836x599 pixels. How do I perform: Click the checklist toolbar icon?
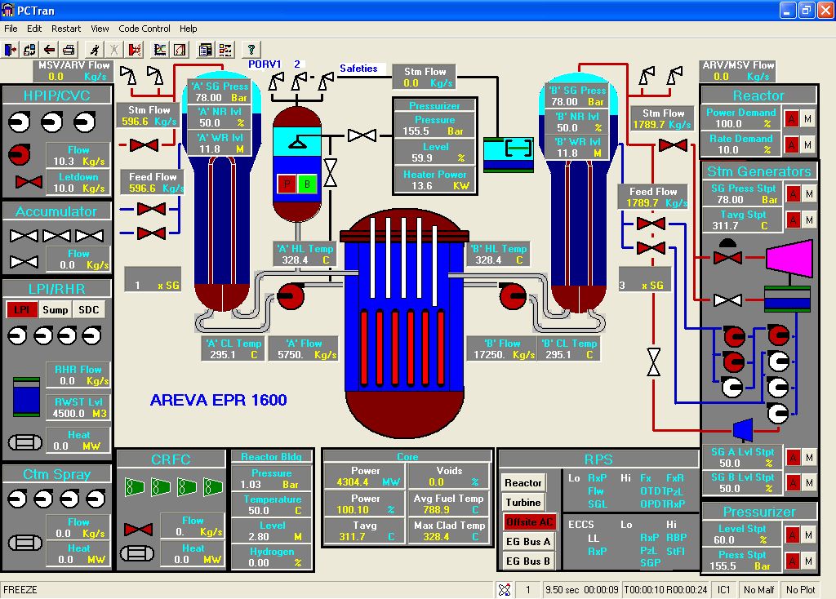coord(224,50)
